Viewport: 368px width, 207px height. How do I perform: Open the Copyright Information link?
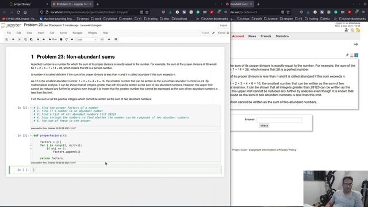(262, 149)
